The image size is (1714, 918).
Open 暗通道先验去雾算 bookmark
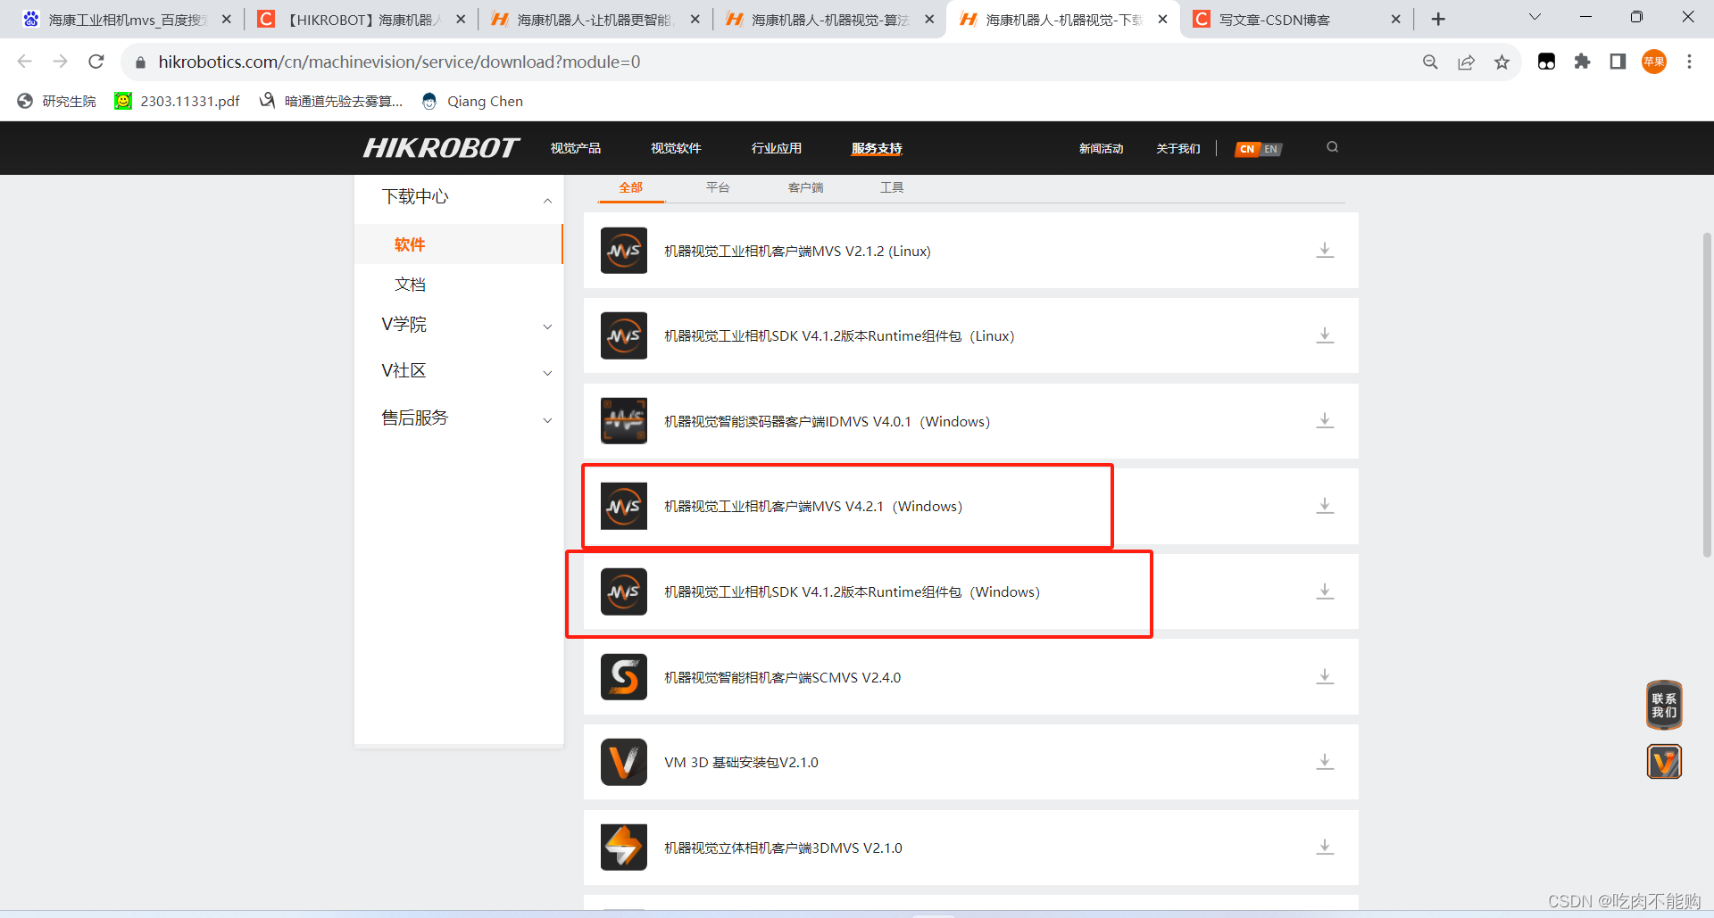tap(331, 101)
